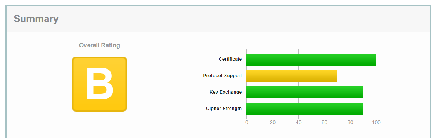Image resolution: width=436 pixels, height=138 pixels.
Task: Click the Protocol Support chart label
Action: pos(223,75)
